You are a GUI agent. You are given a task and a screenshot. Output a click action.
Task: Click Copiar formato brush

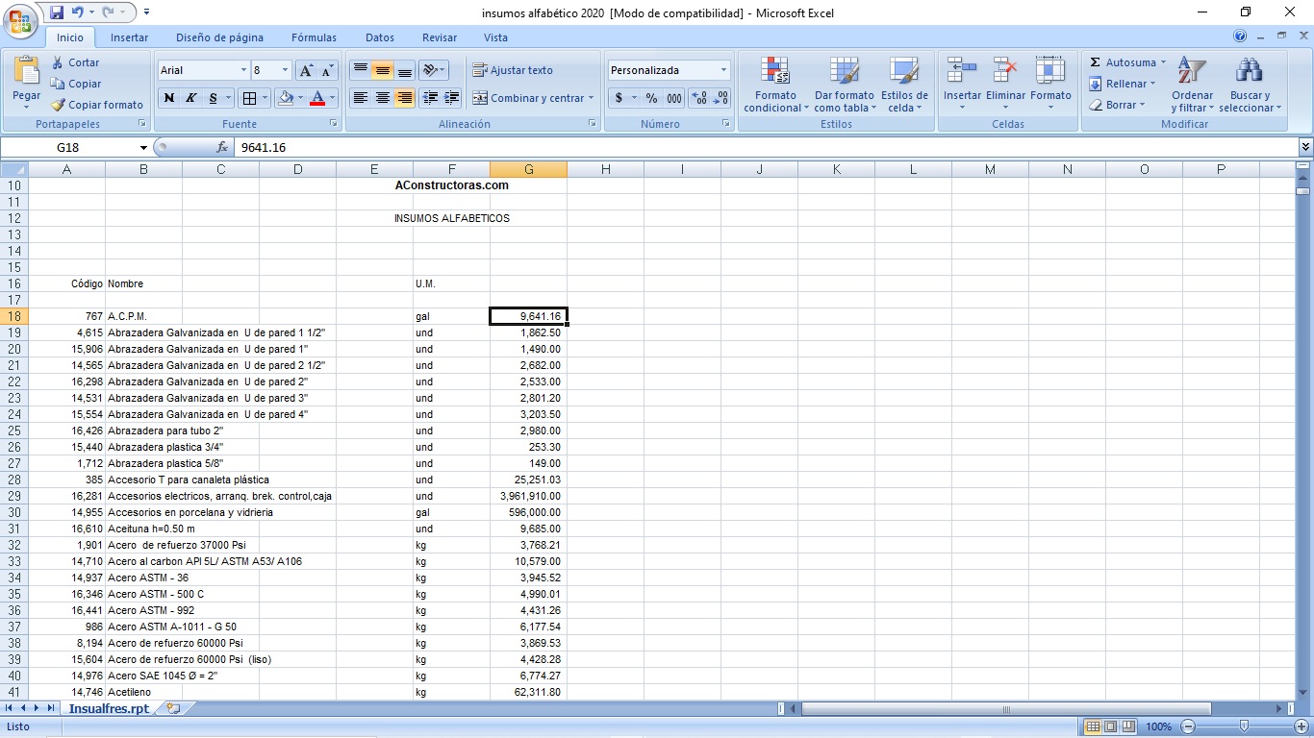tap(58, 105)
